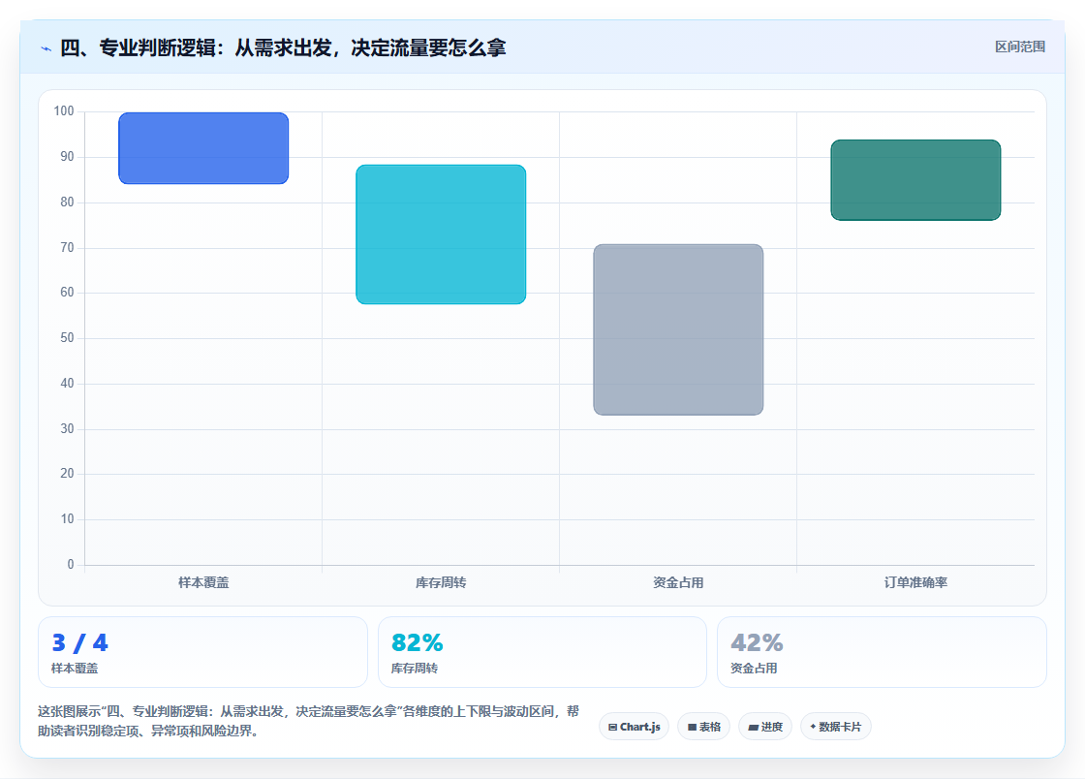Click the lightning icon beside the title
Screen dimensions: 1085x779
pyautogui.click(x=46, y=48)
